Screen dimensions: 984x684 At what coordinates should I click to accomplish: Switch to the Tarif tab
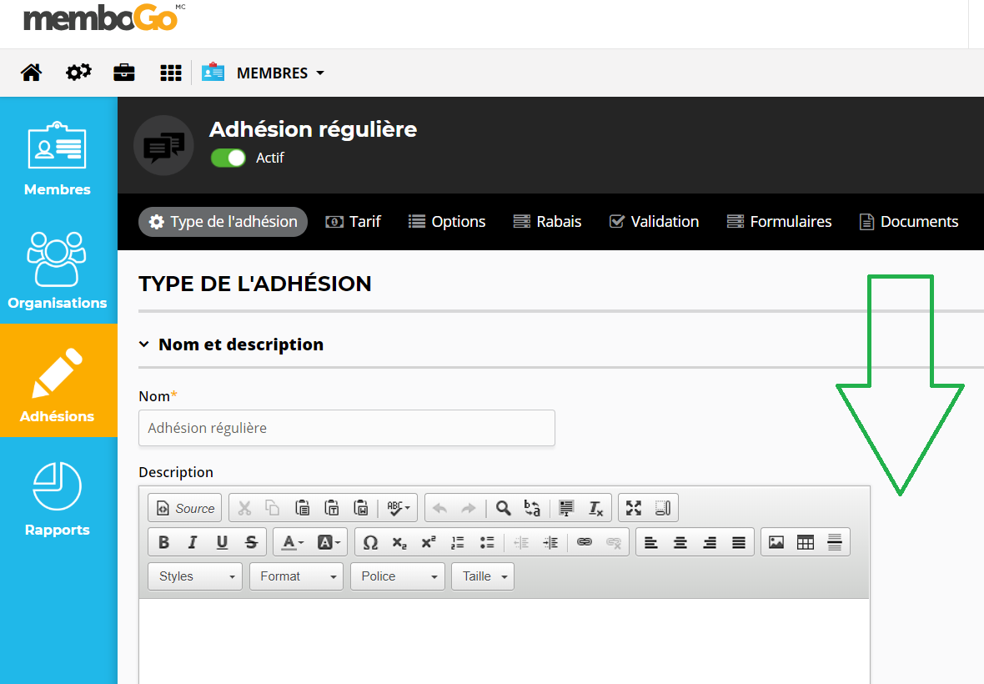point(354,222)
